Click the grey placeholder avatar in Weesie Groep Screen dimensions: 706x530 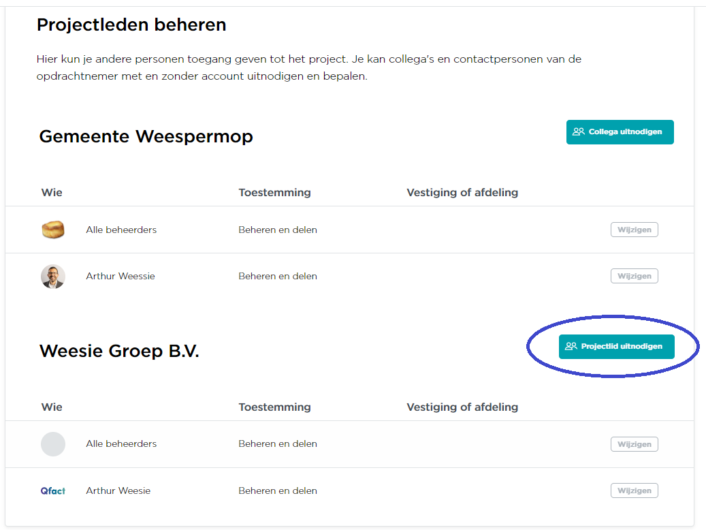(53, 444)
